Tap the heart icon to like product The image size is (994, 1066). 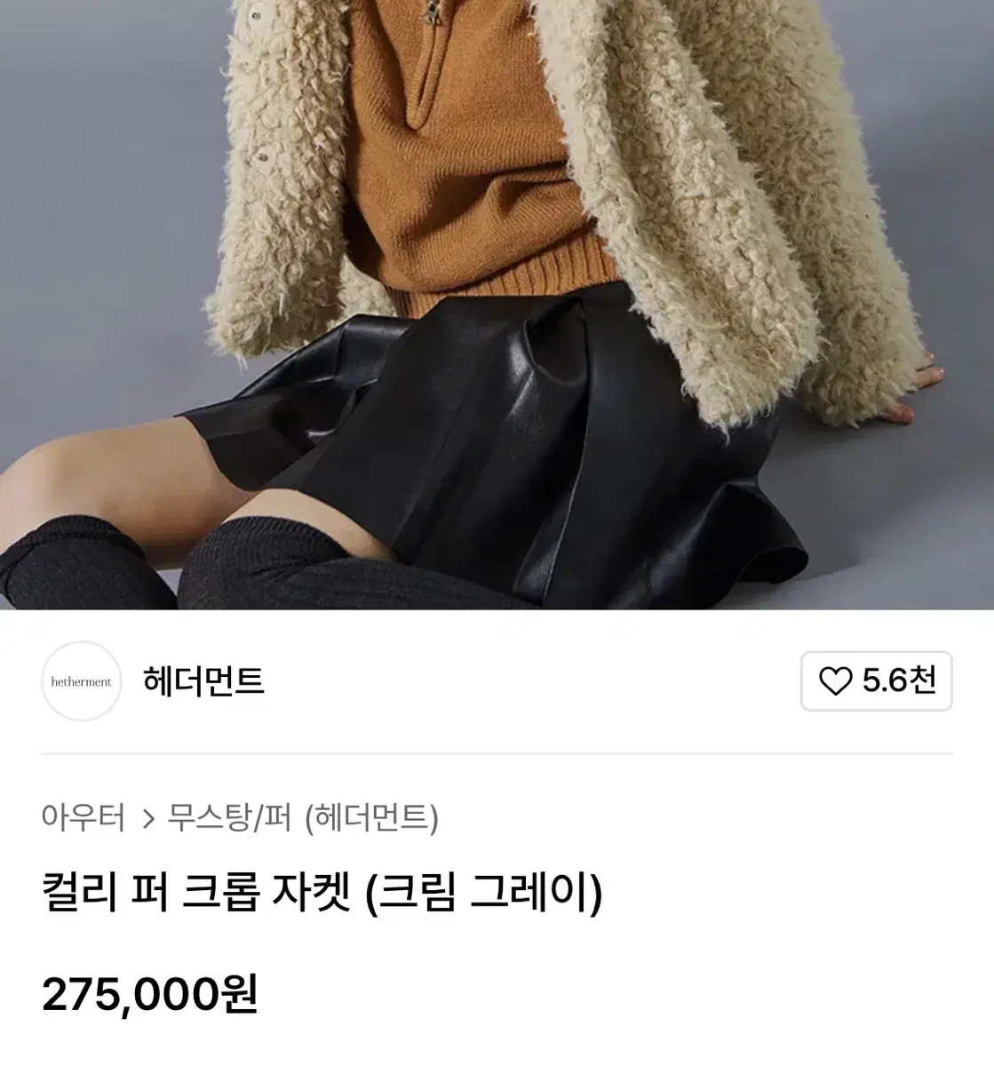click(x=835, y=681)
